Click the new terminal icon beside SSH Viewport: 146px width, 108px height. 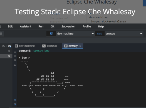point(9,46)
